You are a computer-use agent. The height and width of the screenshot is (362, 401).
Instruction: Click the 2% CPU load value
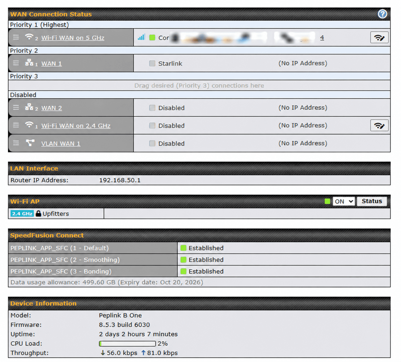162,343
